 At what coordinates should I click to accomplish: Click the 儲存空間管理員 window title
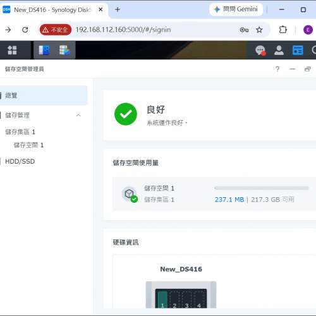tap(25, 69)
